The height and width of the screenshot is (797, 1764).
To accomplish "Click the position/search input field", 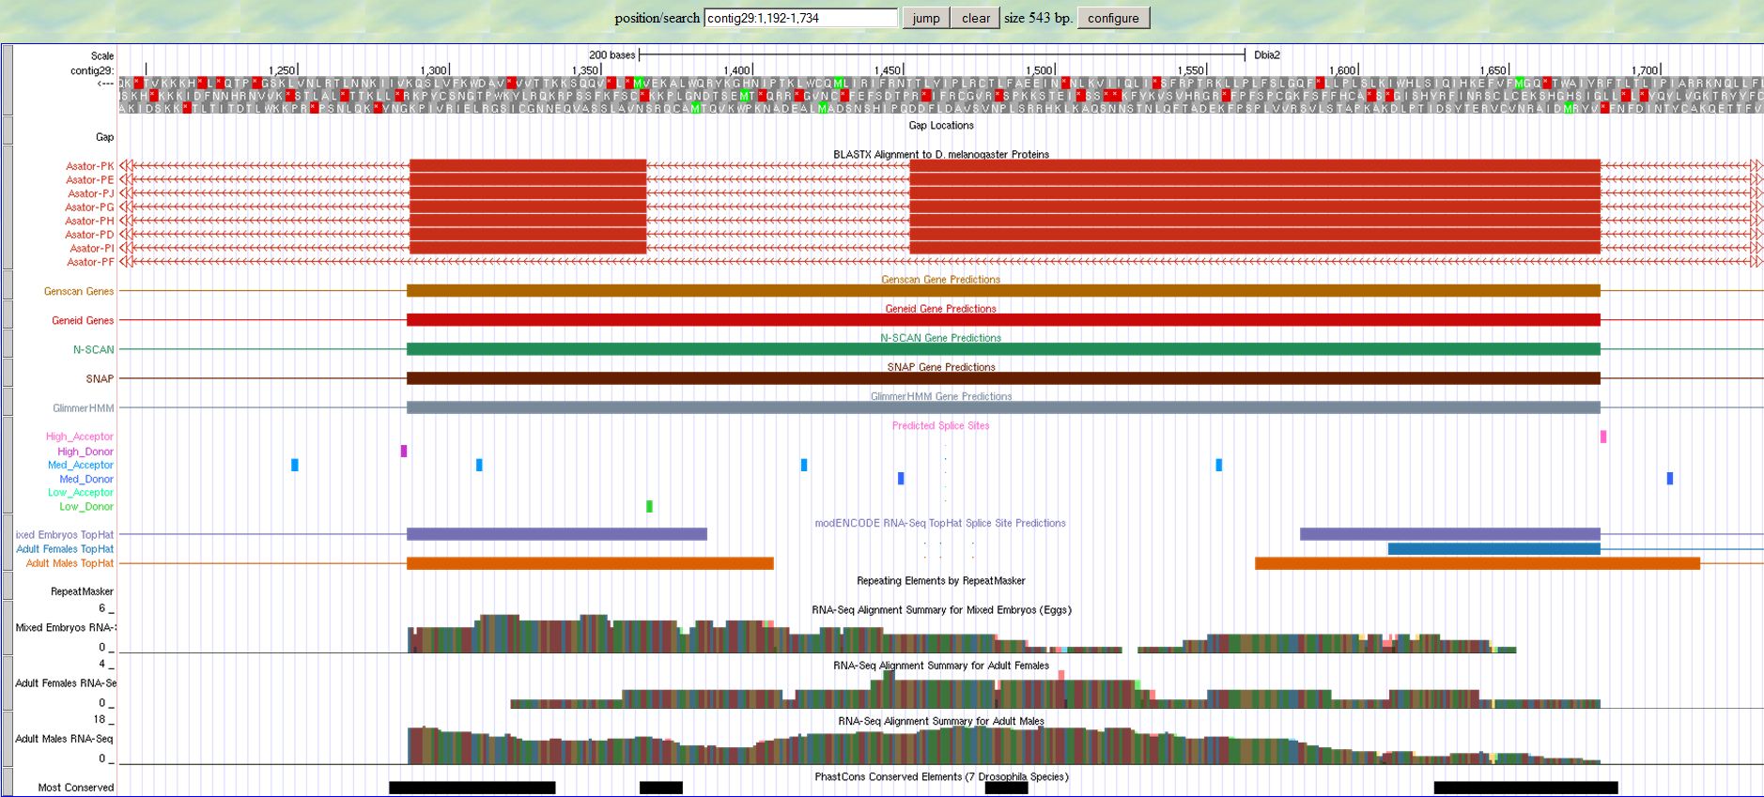I will coord(800,18).
